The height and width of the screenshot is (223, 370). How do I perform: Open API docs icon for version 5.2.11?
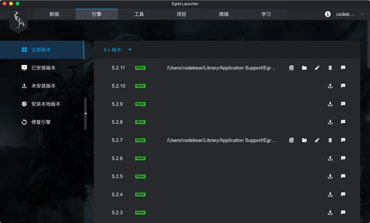pos(291,68)
